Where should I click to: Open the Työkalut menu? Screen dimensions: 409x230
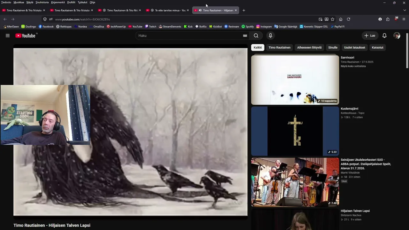(82, 2)
